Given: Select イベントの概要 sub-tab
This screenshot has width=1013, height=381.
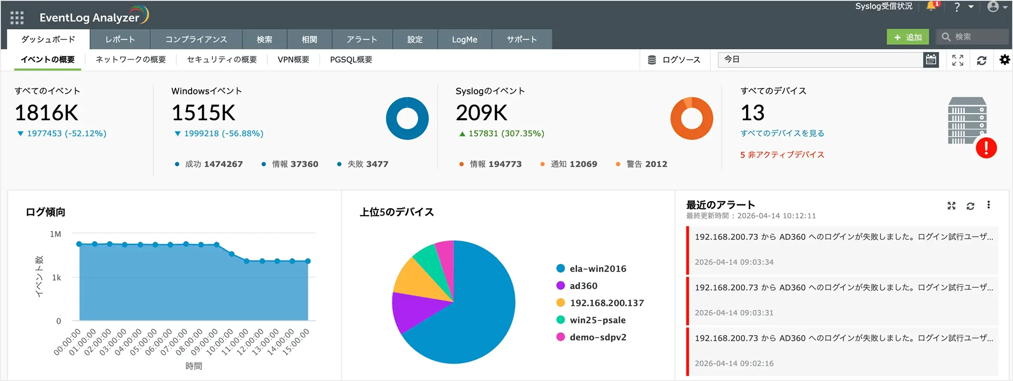Looking at the screenshot, I should [x=48, y=60].
